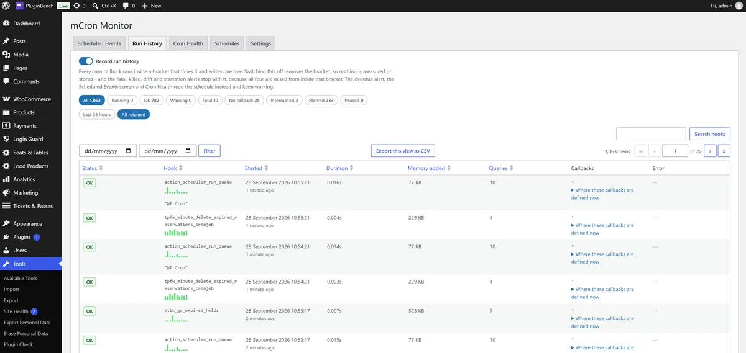Image resolution: width=746 pixels, height=353 pixels.
Task: Filter by Running 0 status
Action: (x=122, y=100)
